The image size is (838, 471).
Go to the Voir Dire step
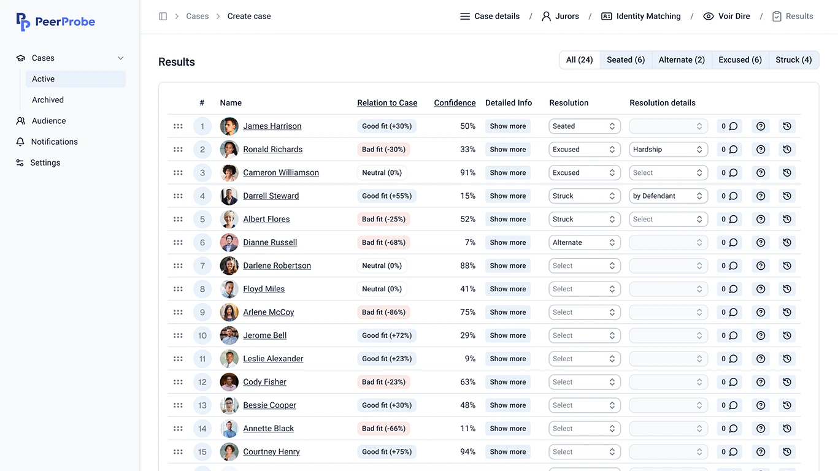pos(726,17)
